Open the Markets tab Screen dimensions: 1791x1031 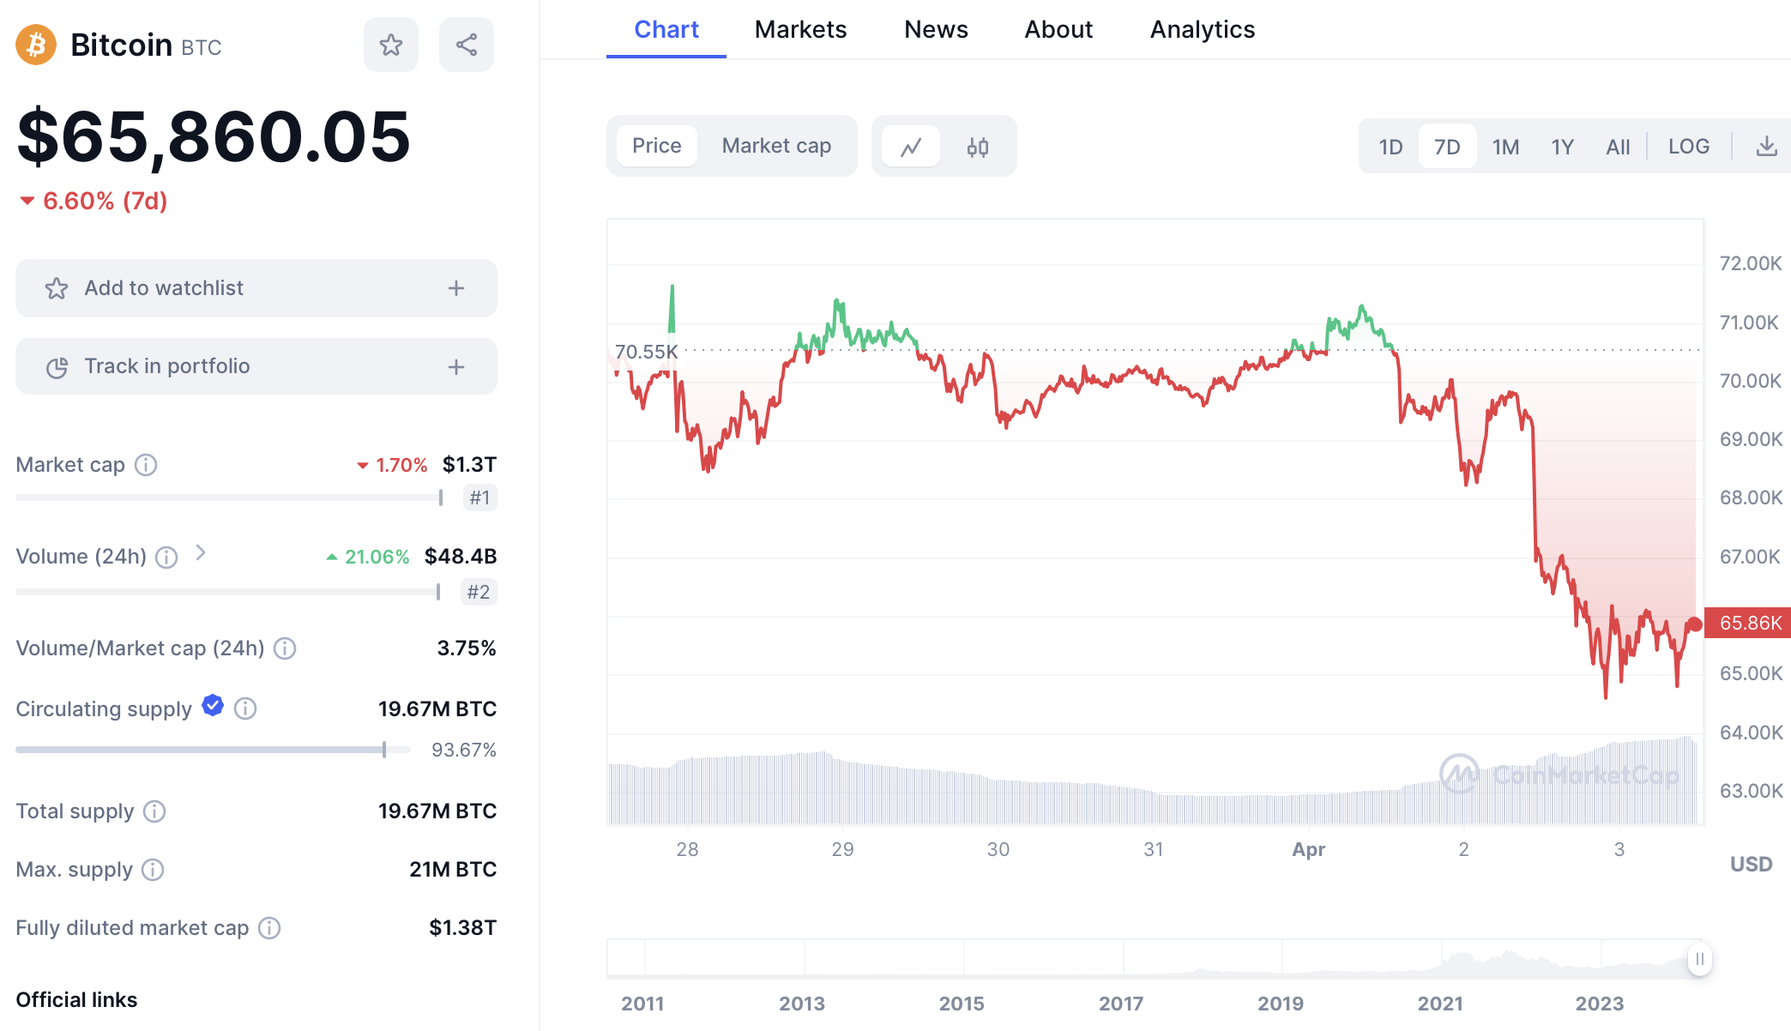click(800, 29)
